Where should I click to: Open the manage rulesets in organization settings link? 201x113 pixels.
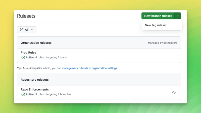pyautogui.click(x=90, y=68)
